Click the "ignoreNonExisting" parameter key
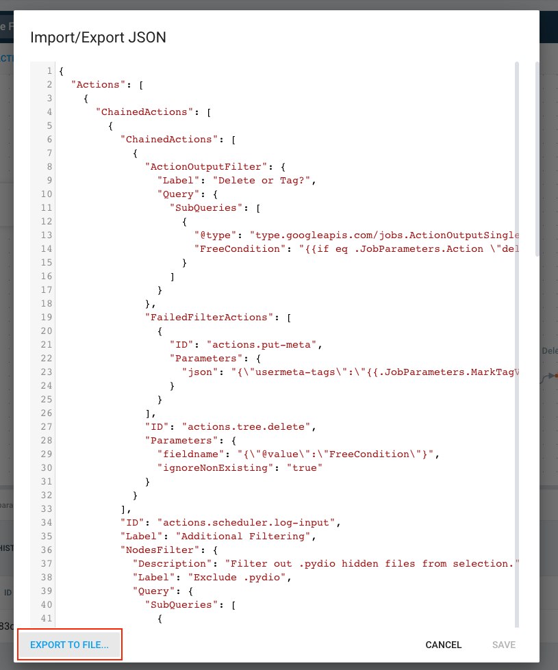This screenshot has height=670, width=558. pos(215,467)
